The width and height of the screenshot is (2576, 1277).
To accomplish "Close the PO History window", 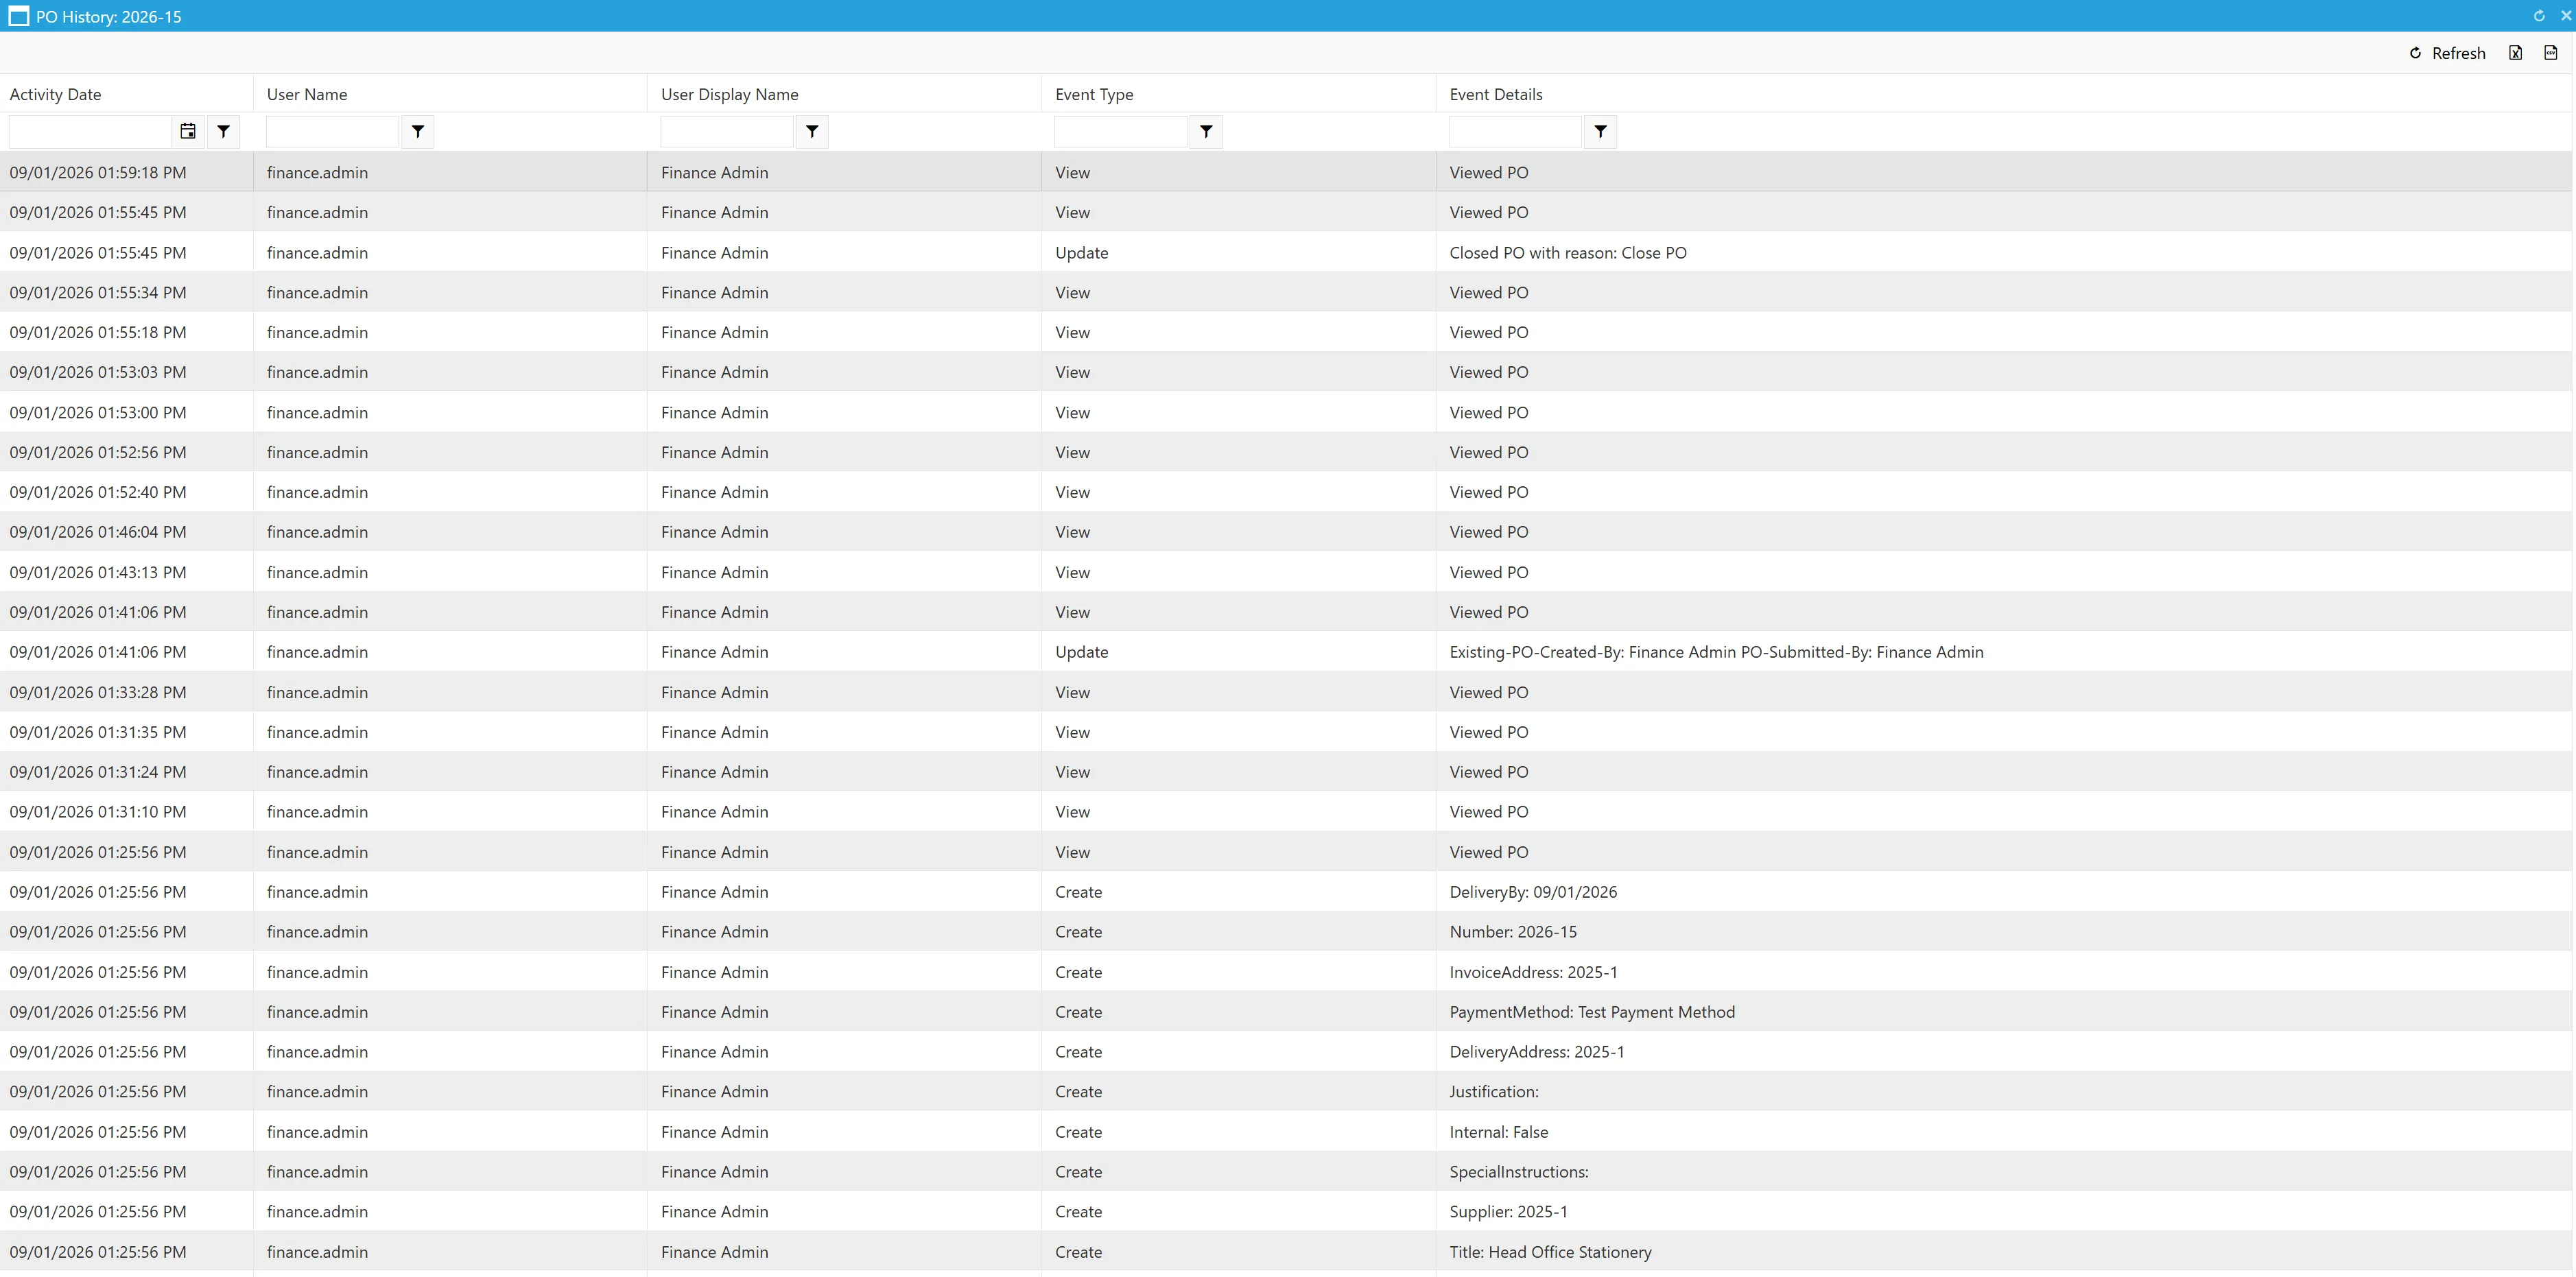I will 2565,16.
